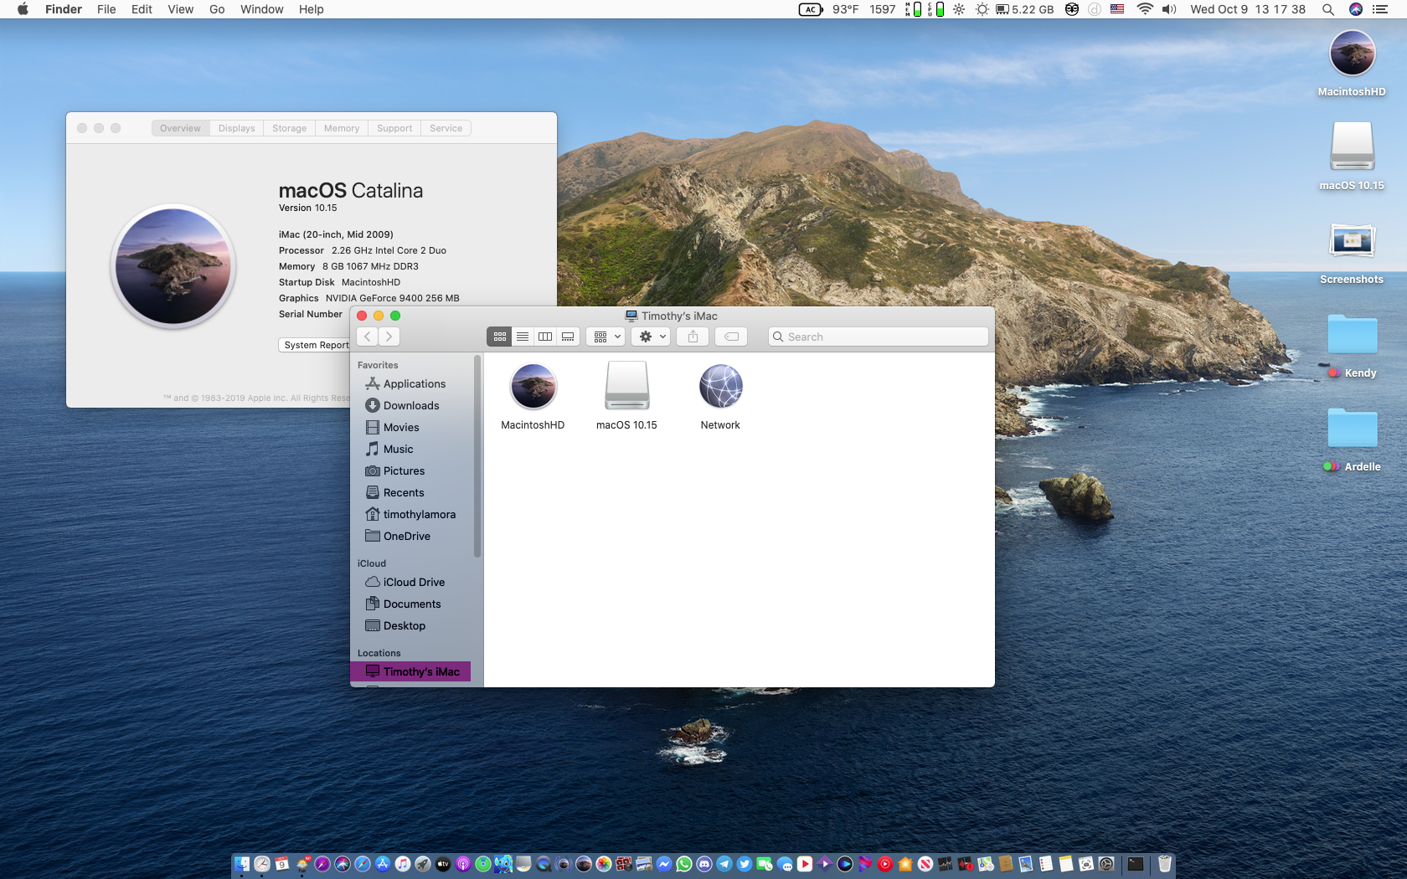
Task: Select Music in Finder sidebar
Action: pyautogui.click(x=410, y=449)
